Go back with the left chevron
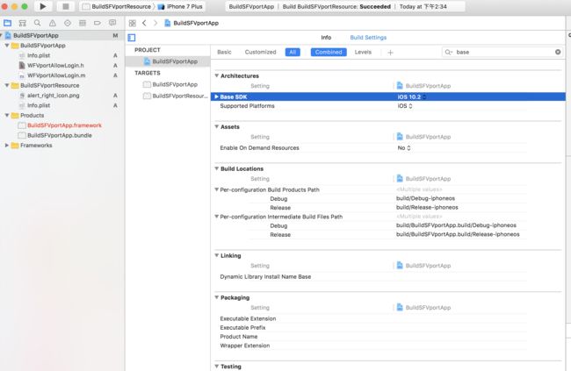 click(145, 23)
